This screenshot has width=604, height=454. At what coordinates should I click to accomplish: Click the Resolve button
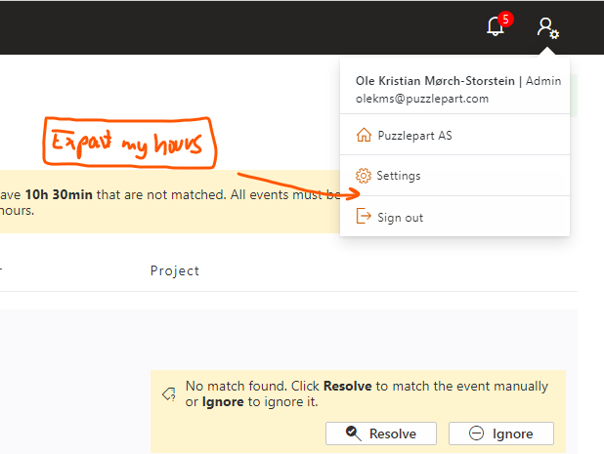(381, 433)
